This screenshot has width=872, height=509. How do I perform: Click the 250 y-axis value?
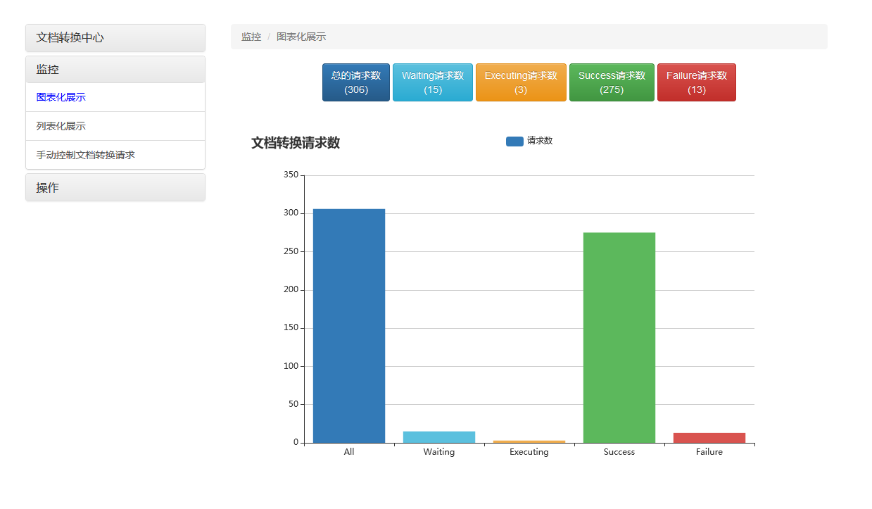pos(291,251)
